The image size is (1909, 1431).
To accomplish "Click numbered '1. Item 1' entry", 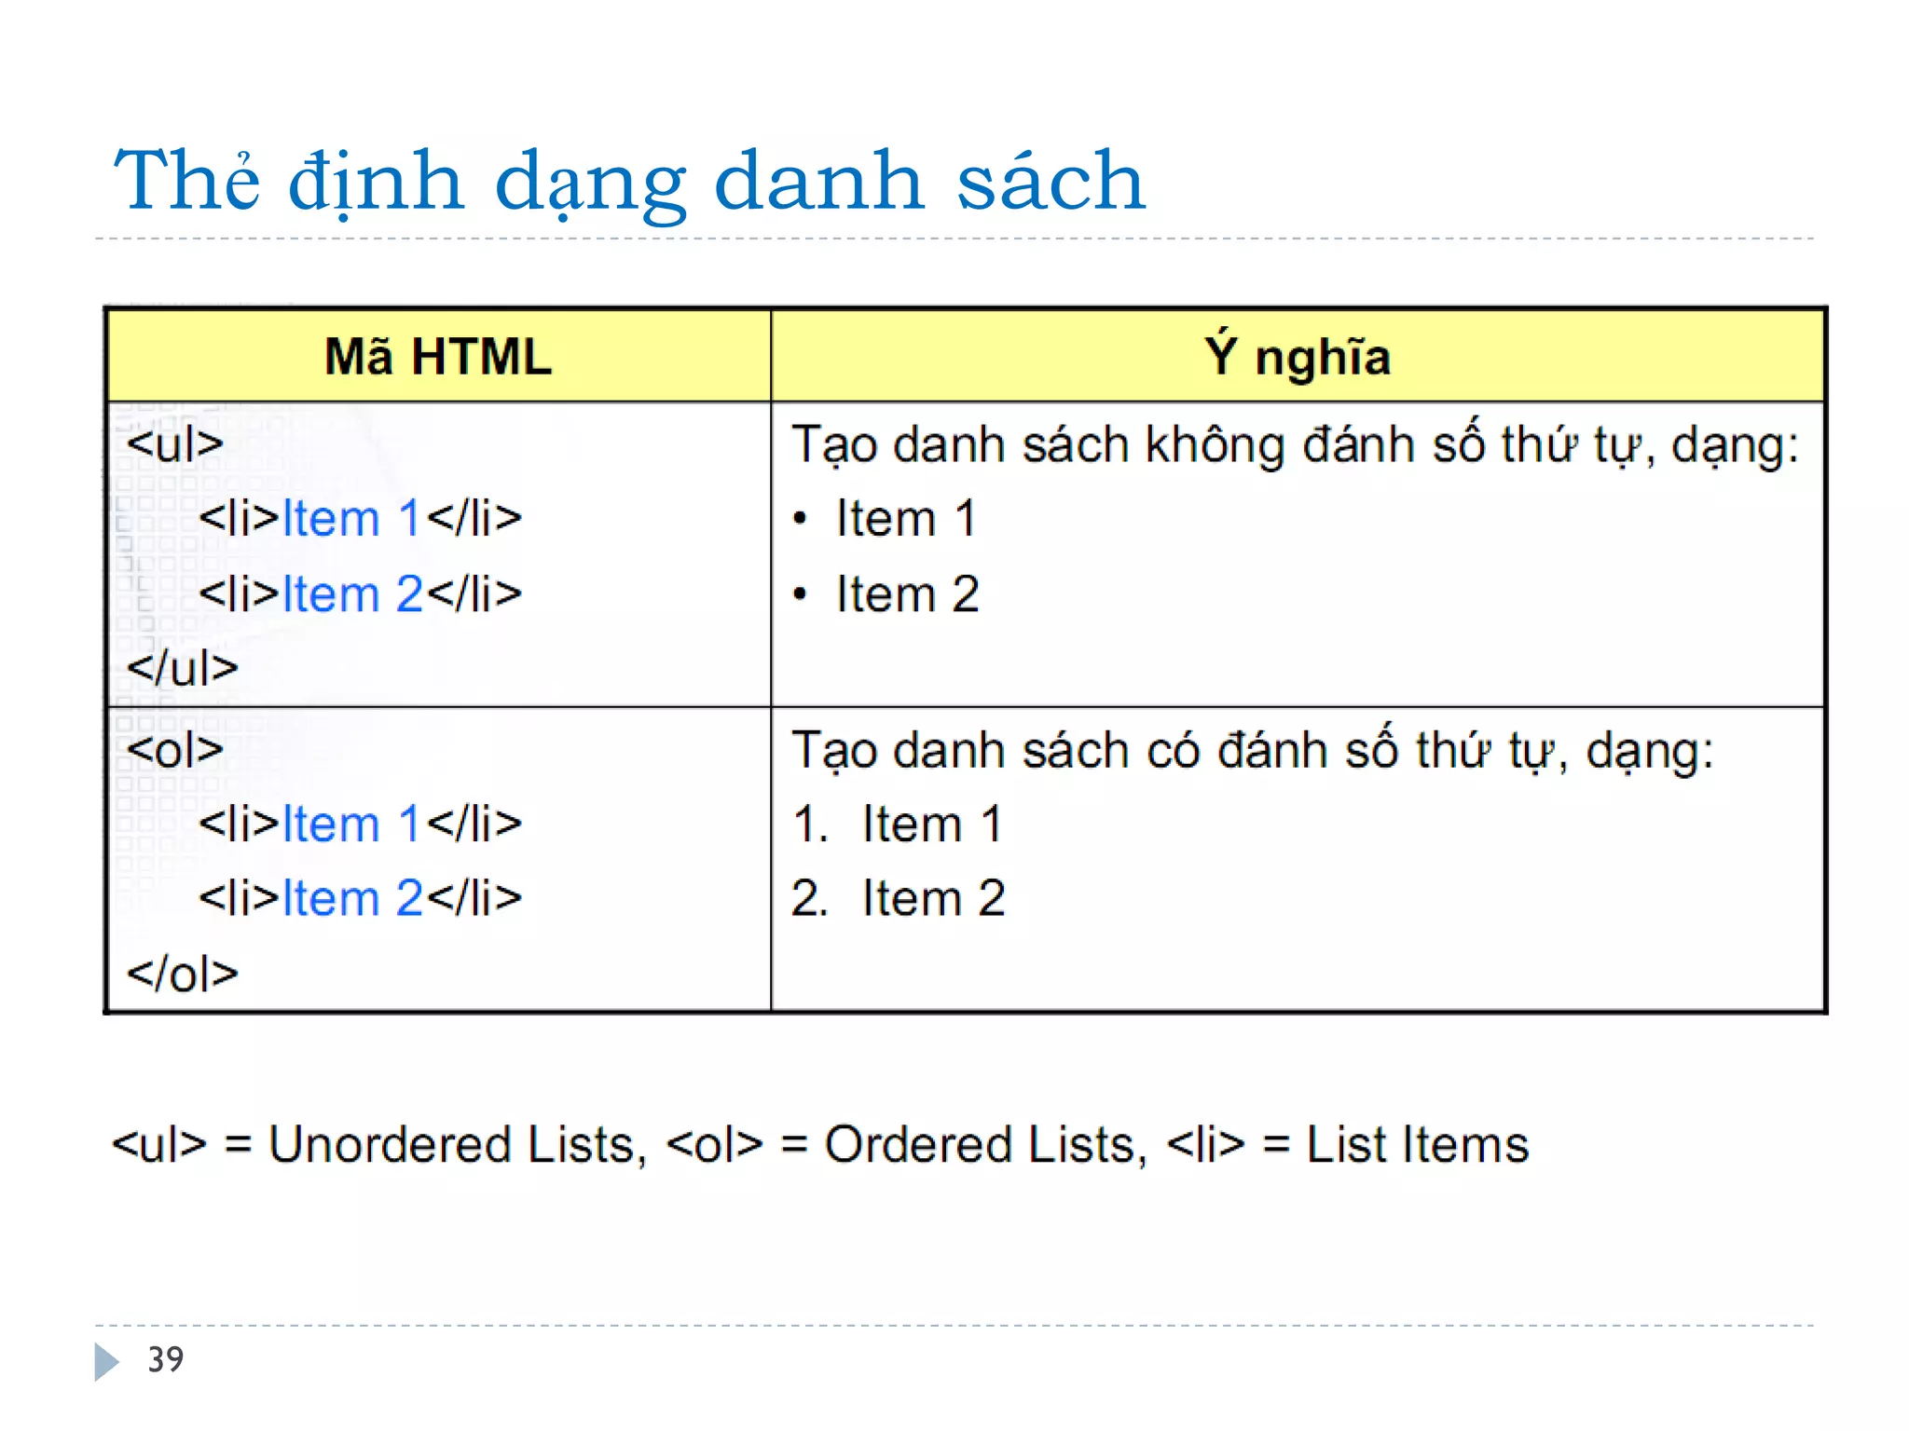I will click(x=898, y=824).
